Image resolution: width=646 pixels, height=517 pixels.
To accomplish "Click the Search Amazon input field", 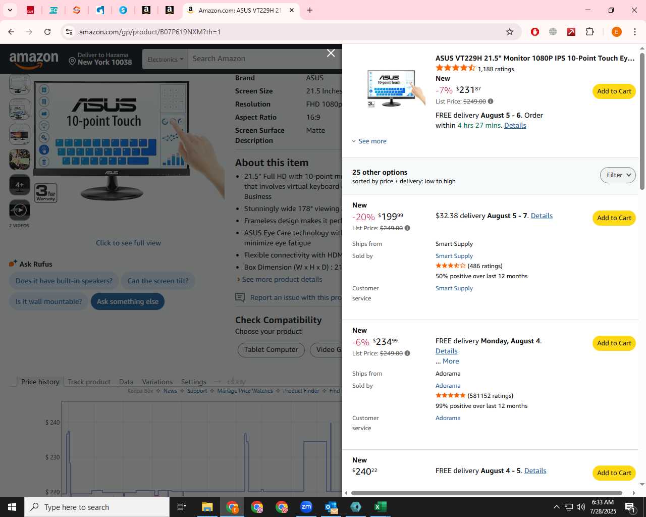I will [x=264, y=59].
